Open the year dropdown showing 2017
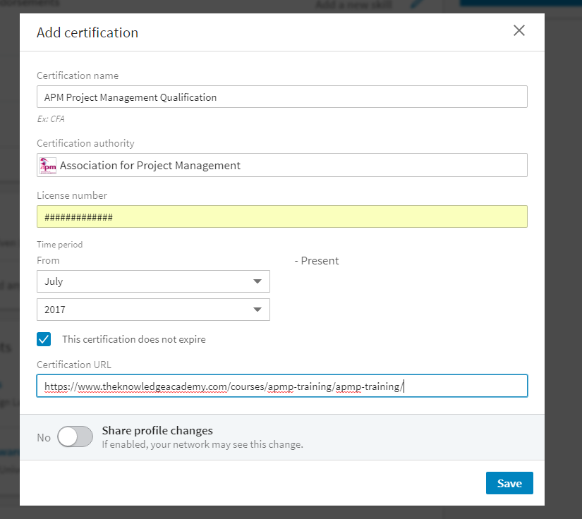 pyautogui.click(x=153, y=310)
